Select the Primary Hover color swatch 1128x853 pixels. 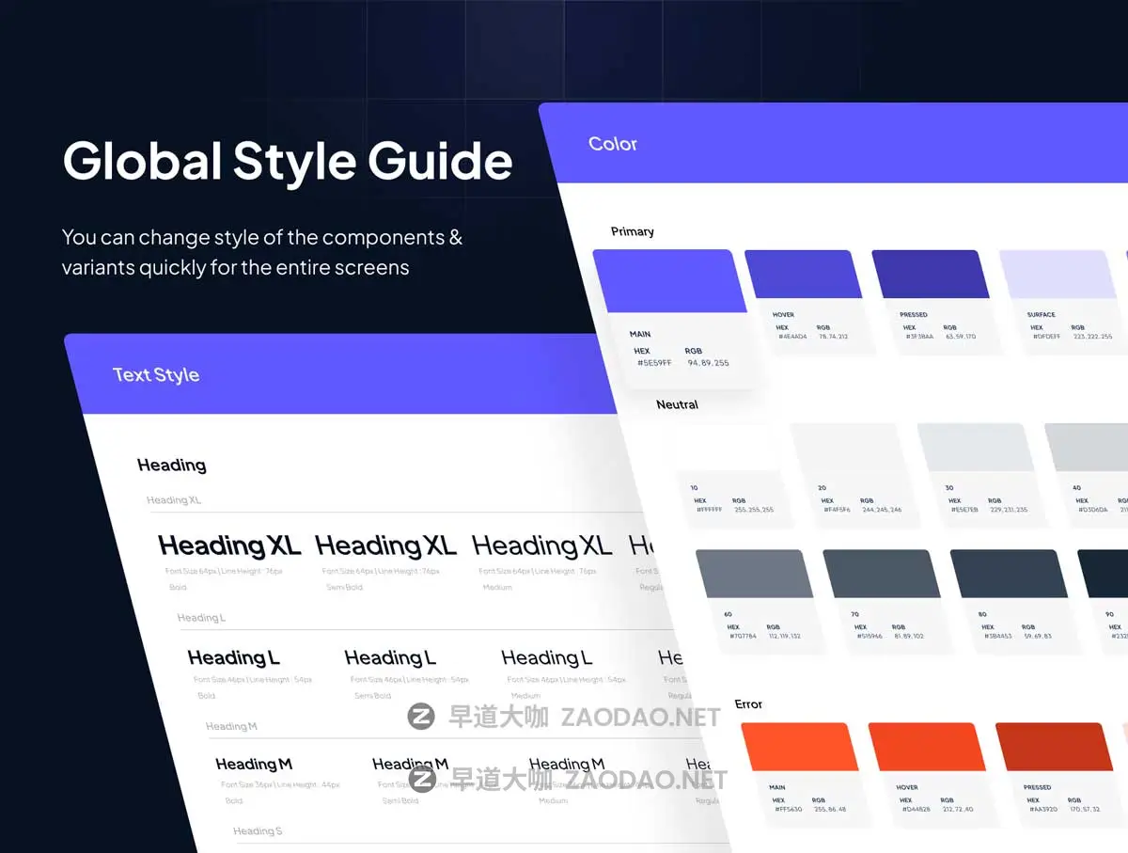click(x=802, y=275)
